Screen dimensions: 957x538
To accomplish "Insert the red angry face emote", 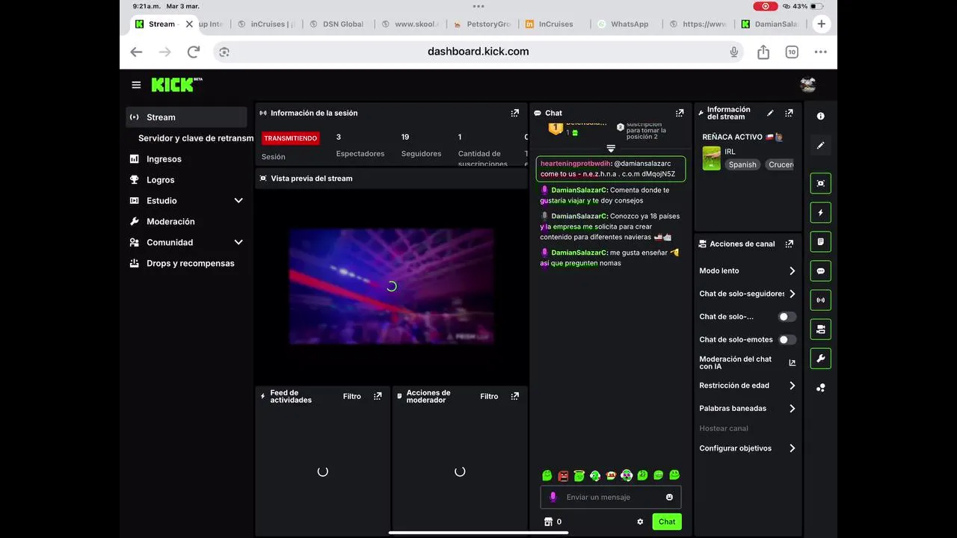I will tap(563, 476).
